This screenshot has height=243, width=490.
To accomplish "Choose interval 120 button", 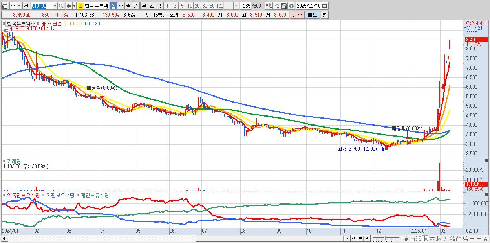I will coord(219,6).
